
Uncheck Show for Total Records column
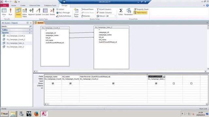click(113, 84)
